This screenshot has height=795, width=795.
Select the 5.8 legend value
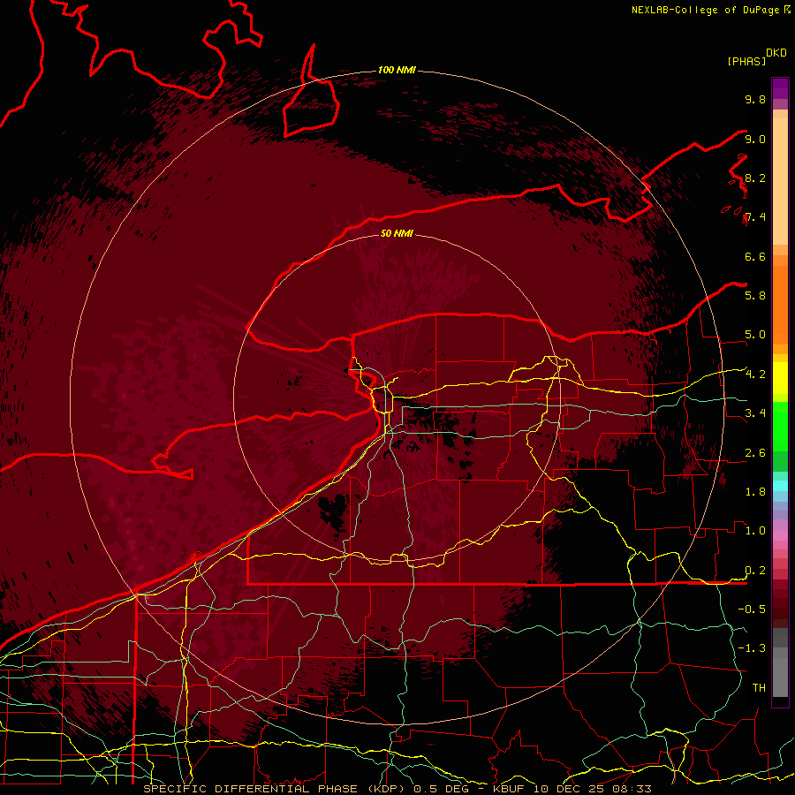pos(755,296)
